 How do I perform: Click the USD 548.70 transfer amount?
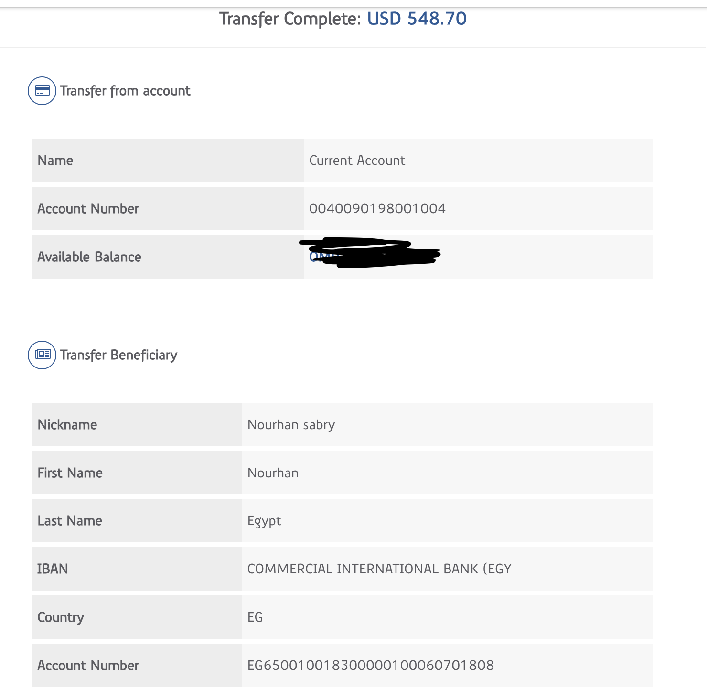point(417,19)
